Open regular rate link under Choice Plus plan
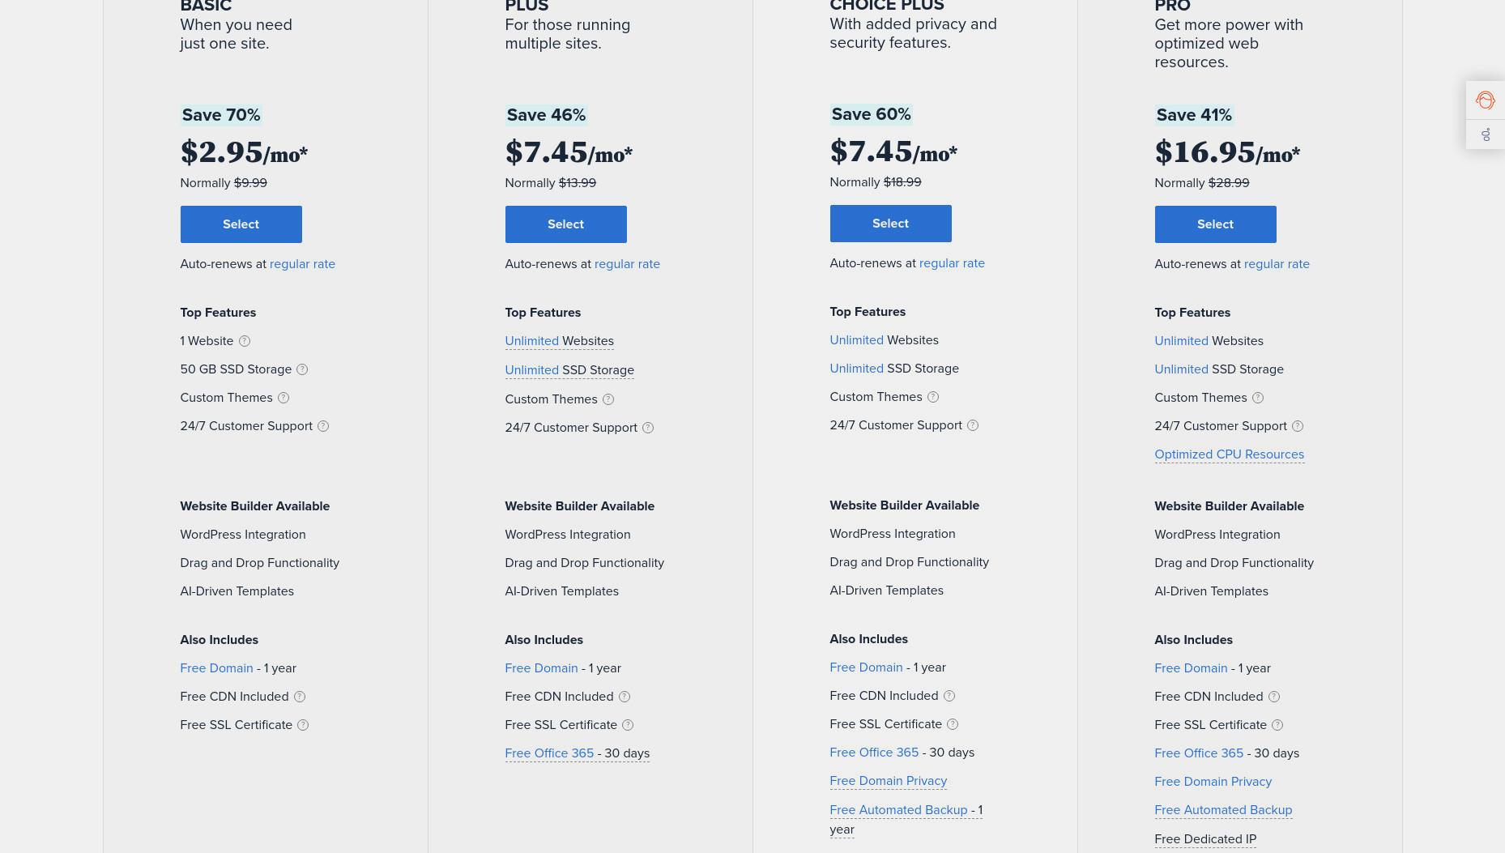The height and width of the screenshot is (853, 1505). pyautogui.click(x=952, y=263)
